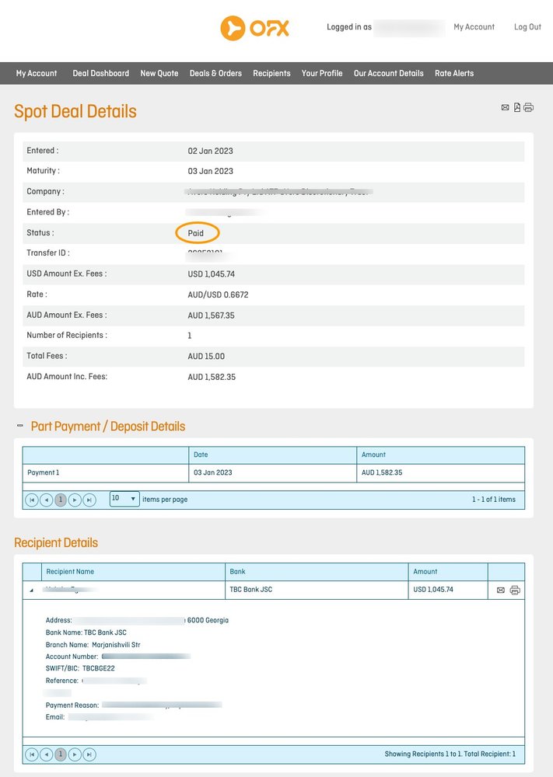Go to first page in deposit details pager
Viewport: 553px width, 777px height.
[32, 500]
